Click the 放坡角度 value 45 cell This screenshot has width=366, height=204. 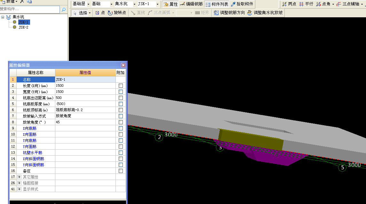pyautogui.click(x=85, y=122)
